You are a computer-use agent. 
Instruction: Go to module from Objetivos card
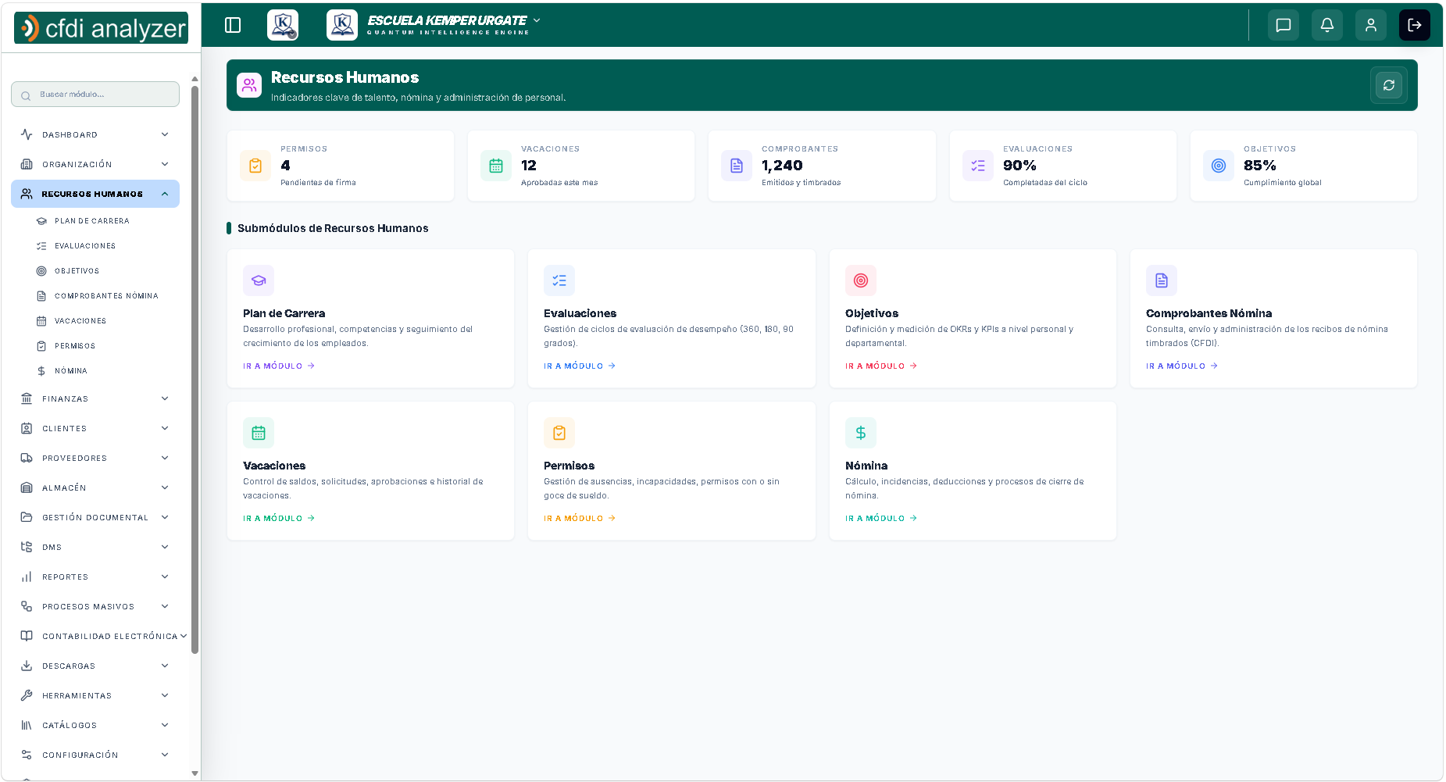tap(881, 366)
